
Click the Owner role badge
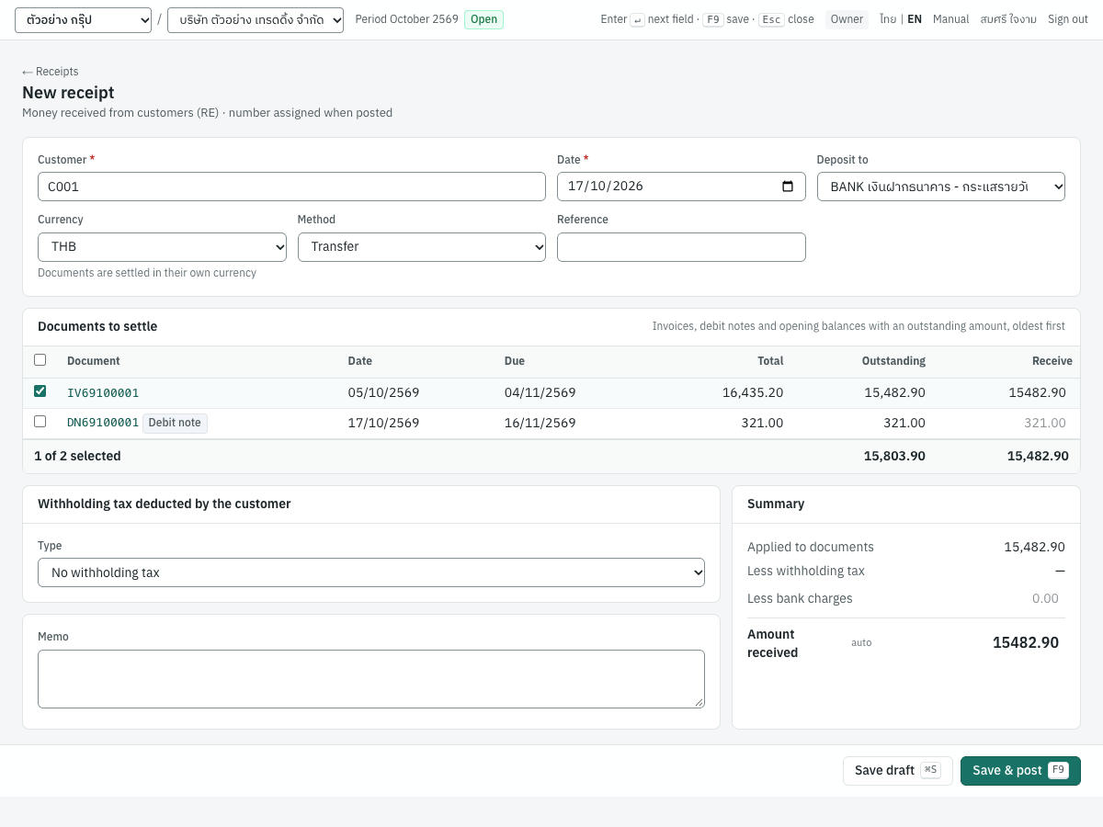847,19
